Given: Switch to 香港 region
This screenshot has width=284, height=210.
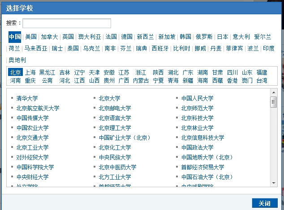Looking at the screenshot, I should (x=232, y=80).
